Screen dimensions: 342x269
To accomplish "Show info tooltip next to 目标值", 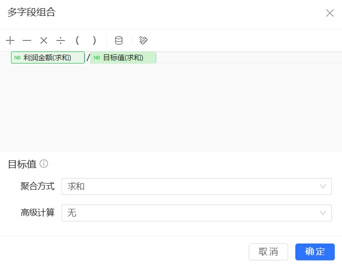I will (44, 164).
